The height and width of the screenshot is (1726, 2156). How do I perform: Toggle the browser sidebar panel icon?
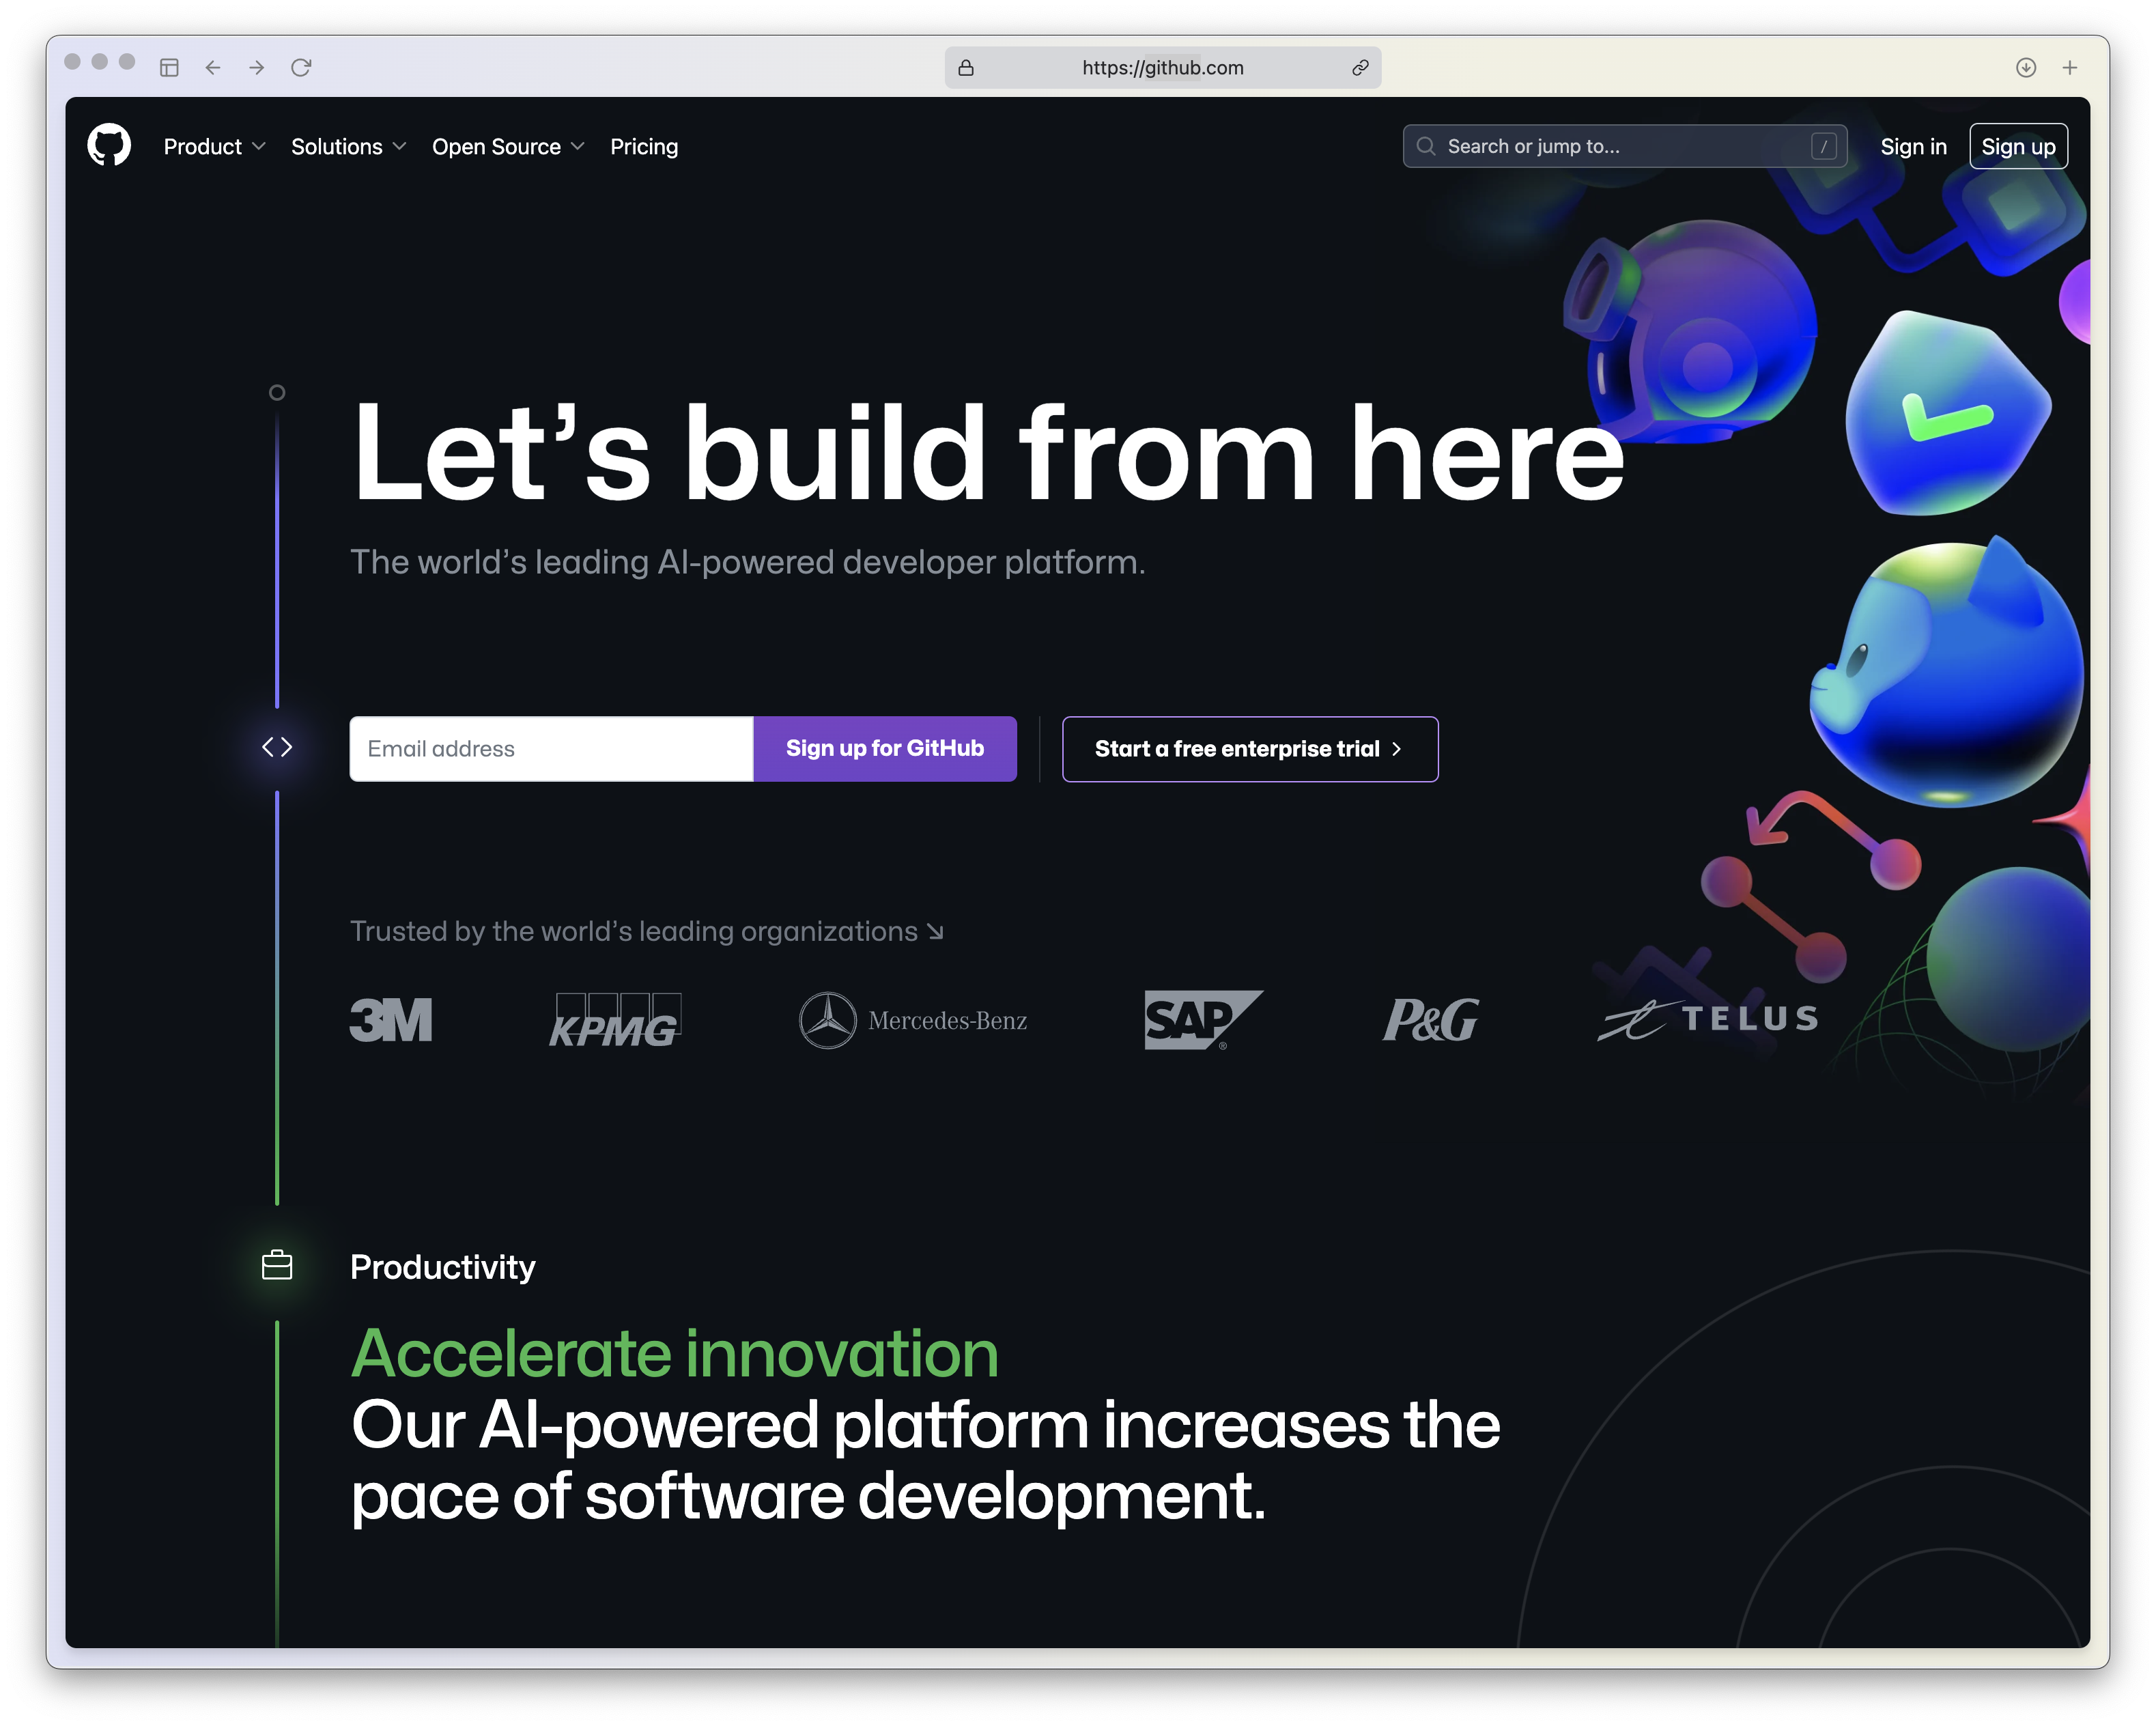[x=169, y=67]
